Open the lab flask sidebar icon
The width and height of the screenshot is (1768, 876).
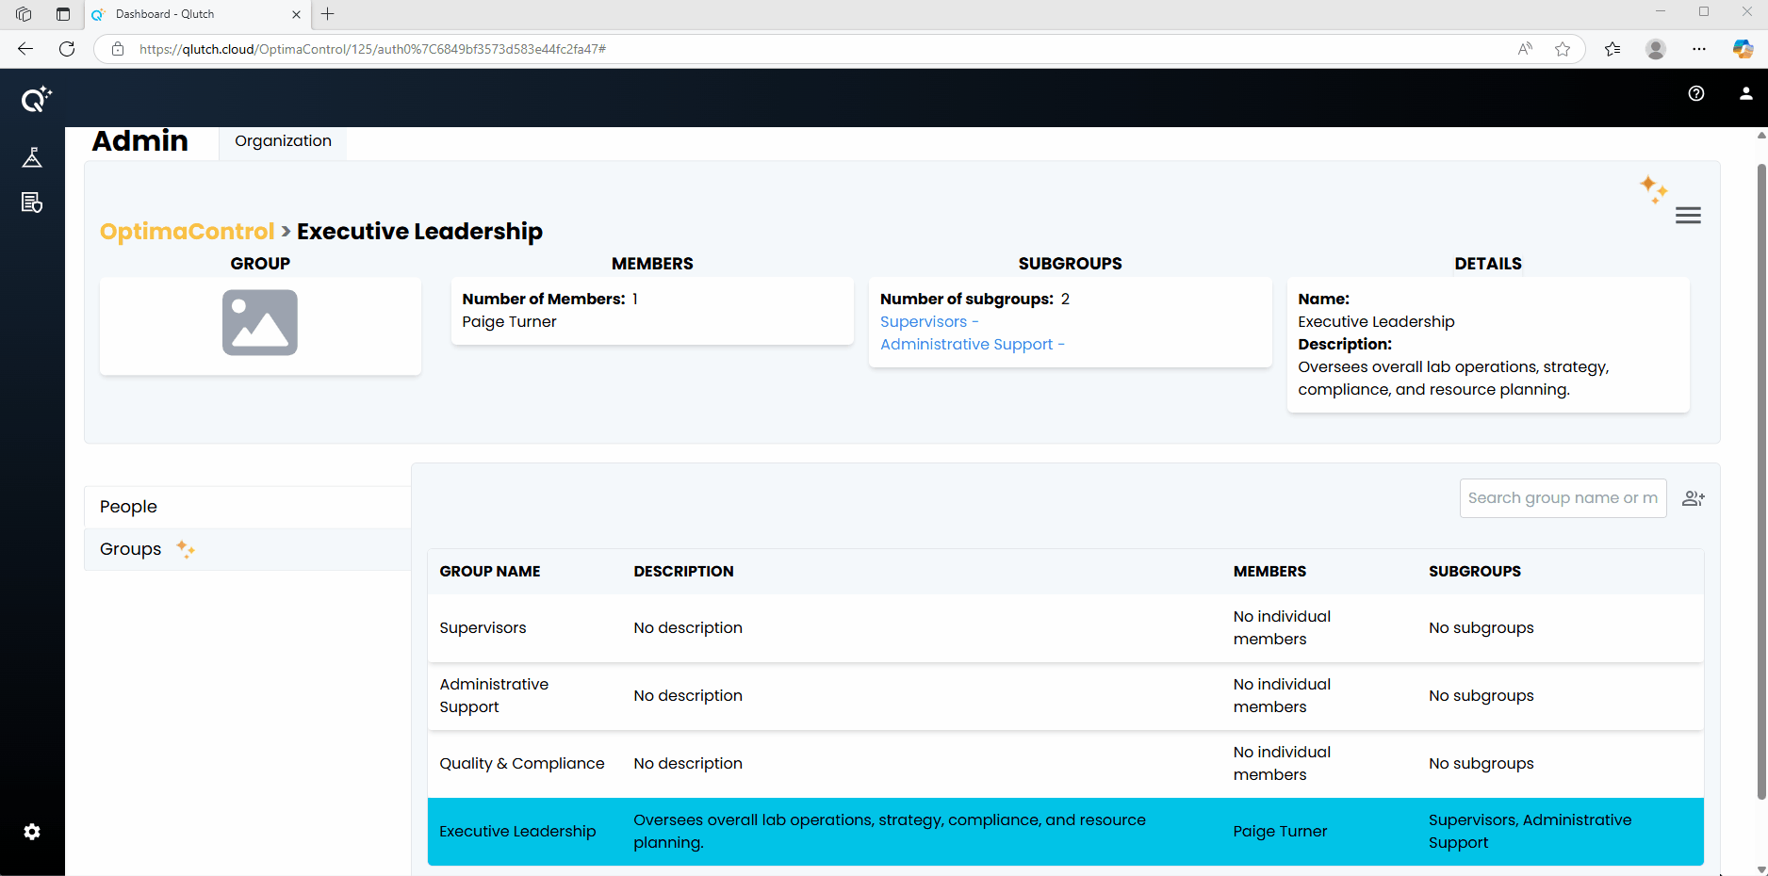(32, 157)
